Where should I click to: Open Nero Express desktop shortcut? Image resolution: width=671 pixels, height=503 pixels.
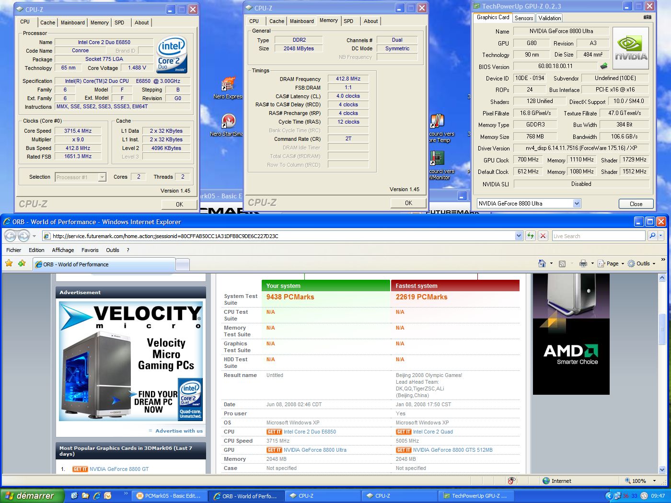pos(228,87)
